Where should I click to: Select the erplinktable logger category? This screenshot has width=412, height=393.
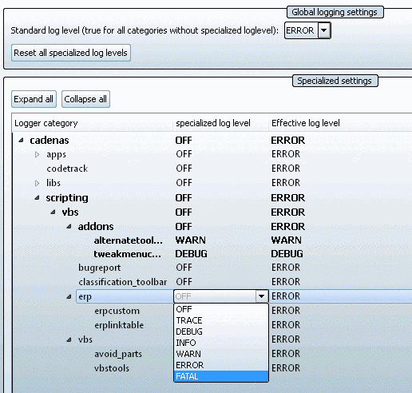(119, 325)
